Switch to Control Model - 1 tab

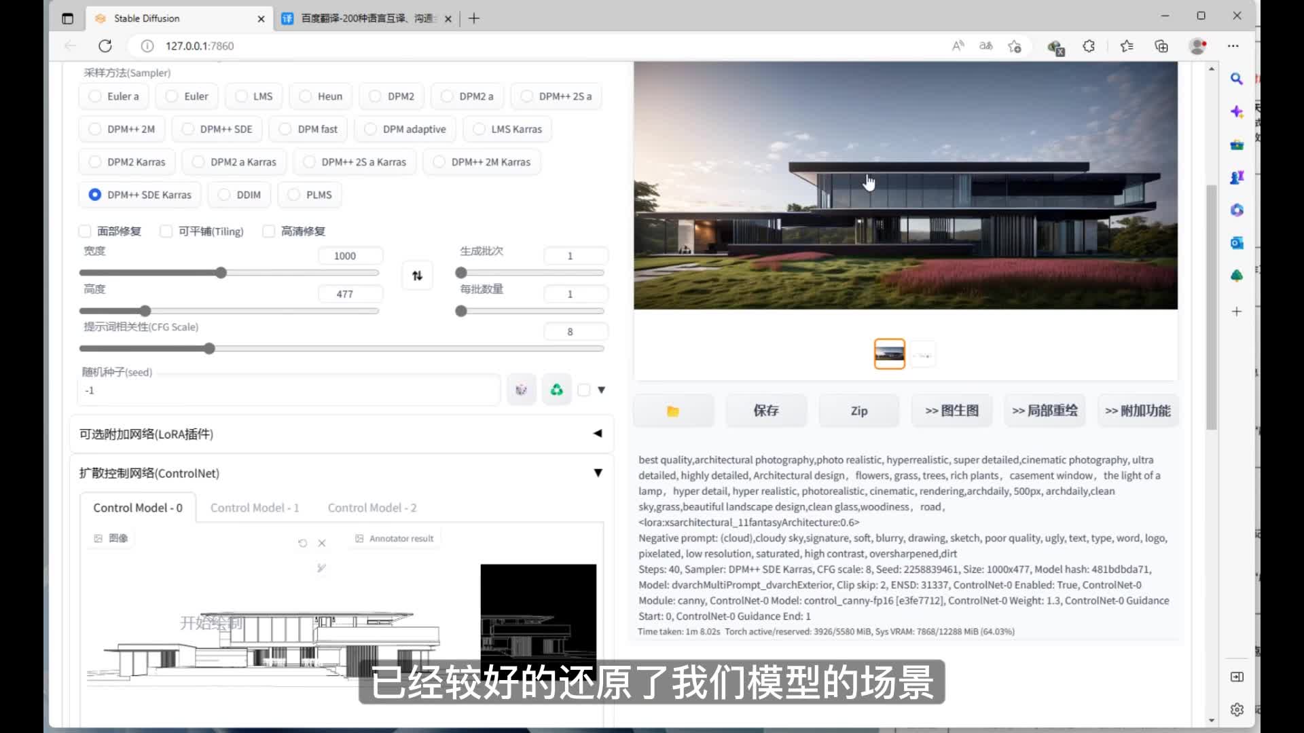[255, 508]
